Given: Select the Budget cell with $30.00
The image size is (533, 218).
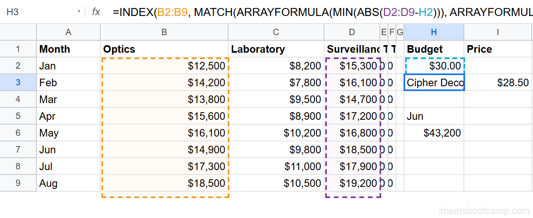Looking at the screenshot, I should pyautogui.click(x=434, y=66).
